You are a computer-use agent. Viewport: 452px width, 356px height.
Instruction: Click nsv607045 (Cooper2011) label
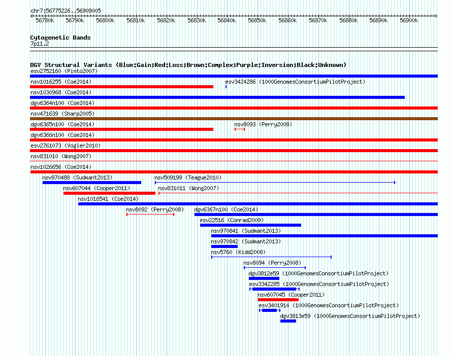tap(291, 295)
